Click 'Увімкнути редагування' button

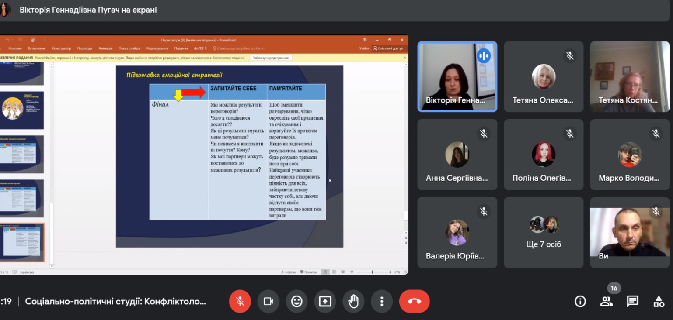[271, 58]
